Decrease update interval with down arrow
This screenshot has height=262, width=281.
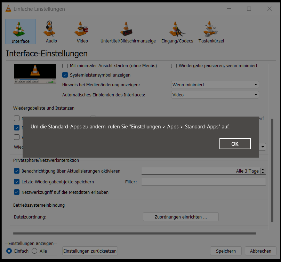263,173
